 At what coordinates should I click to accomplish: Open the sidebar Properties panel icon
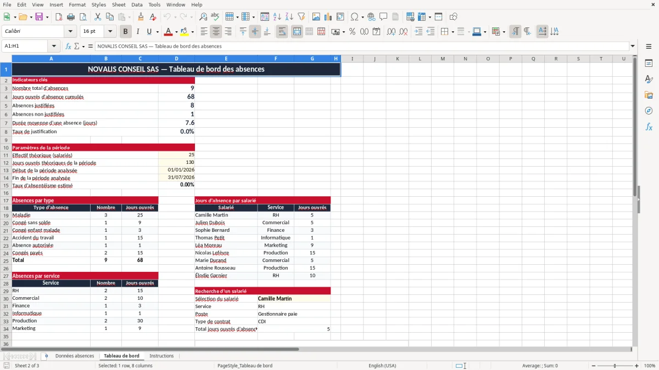point(649,64)
